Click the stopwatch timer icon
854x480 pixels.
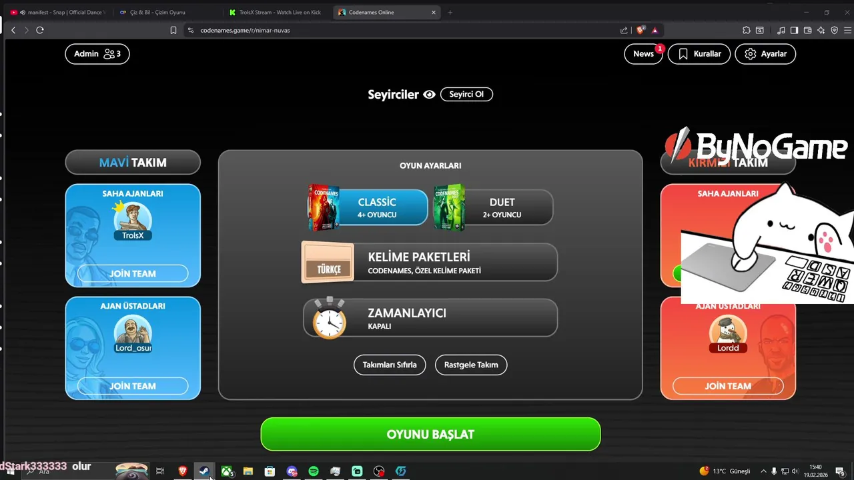[x=330, y=318]
